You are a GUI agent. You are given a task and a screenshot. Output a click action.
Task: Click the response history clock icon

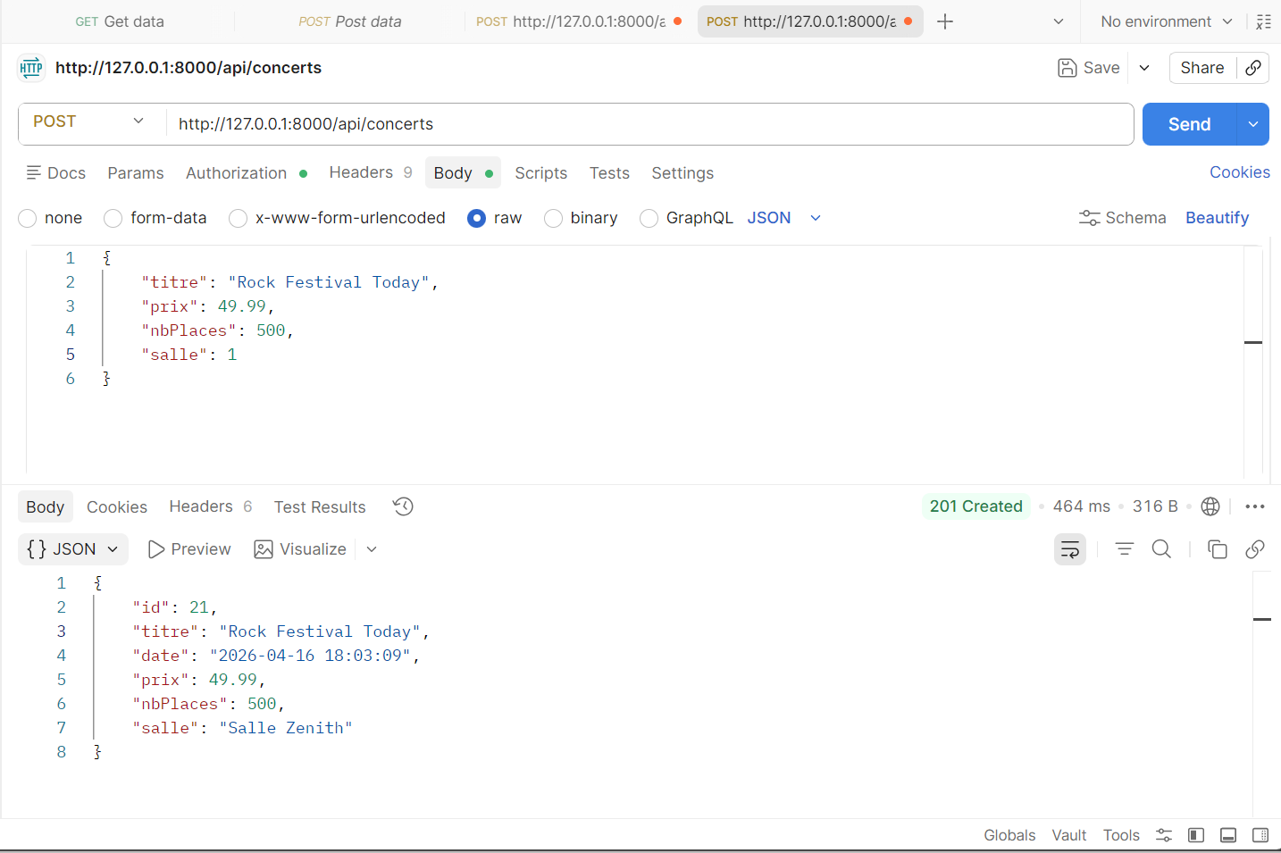[403, 506]
